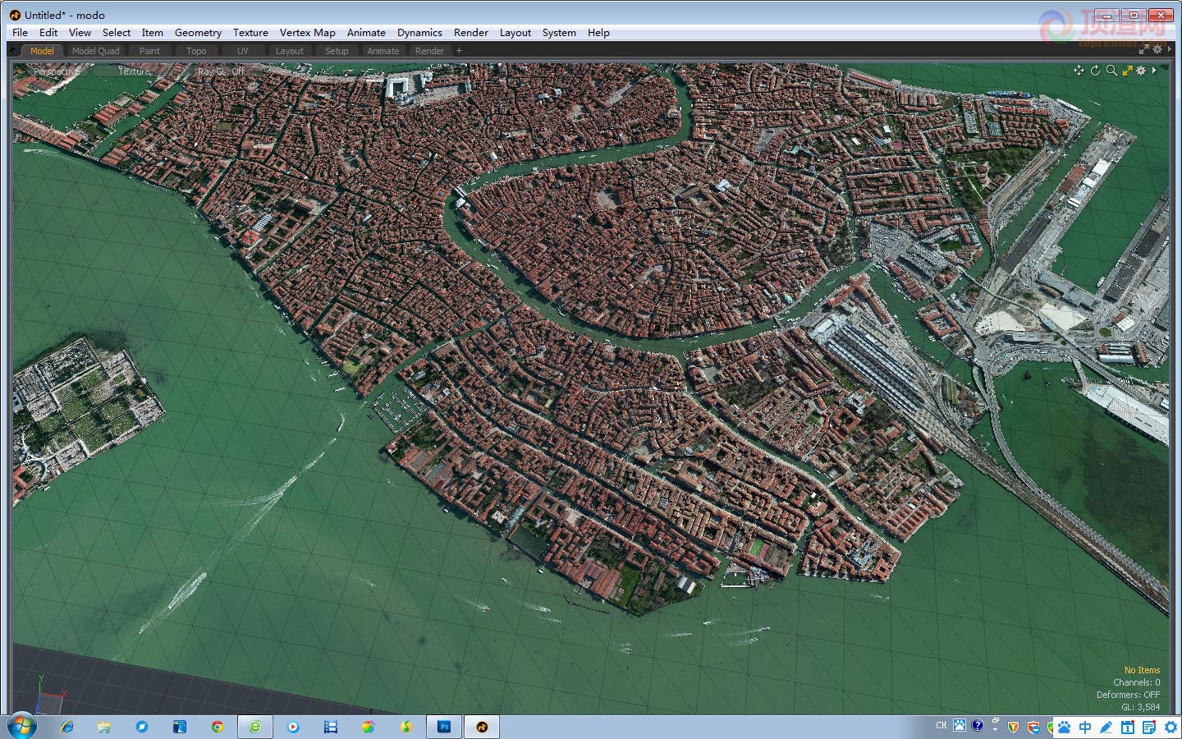
Task: Click the layout fullscreen arrows icon in tab bar
Action: (x=1143, y=50)
